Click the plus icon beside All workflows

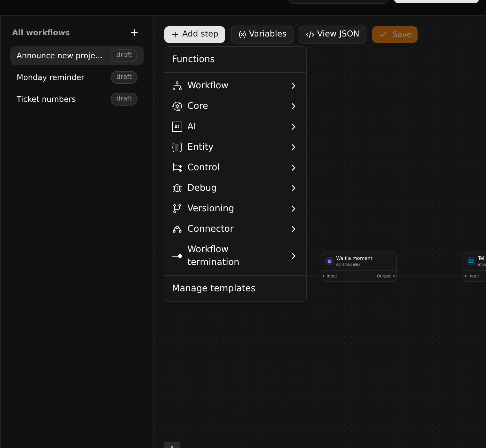coord(134,33)
